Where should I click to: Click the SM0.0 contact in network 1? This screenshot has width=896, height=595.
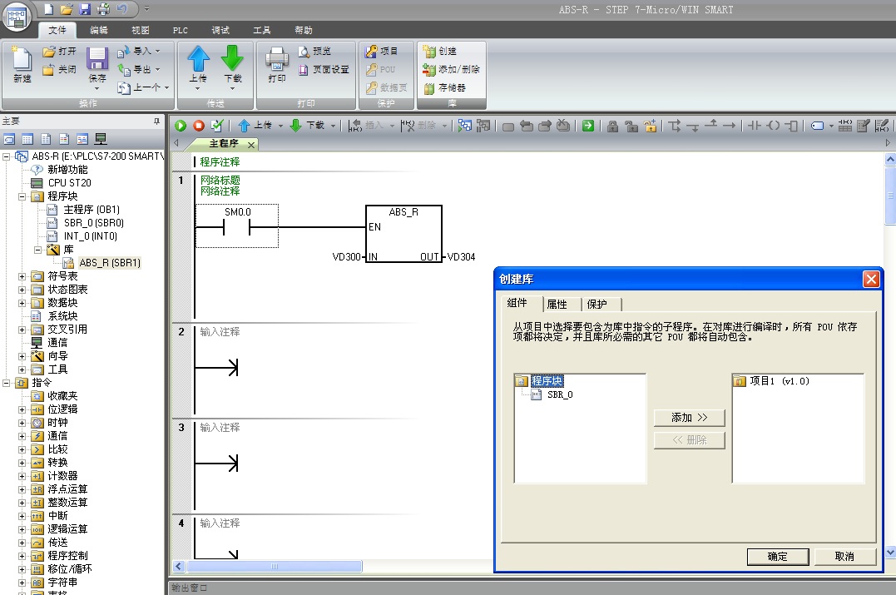(237, 226)
